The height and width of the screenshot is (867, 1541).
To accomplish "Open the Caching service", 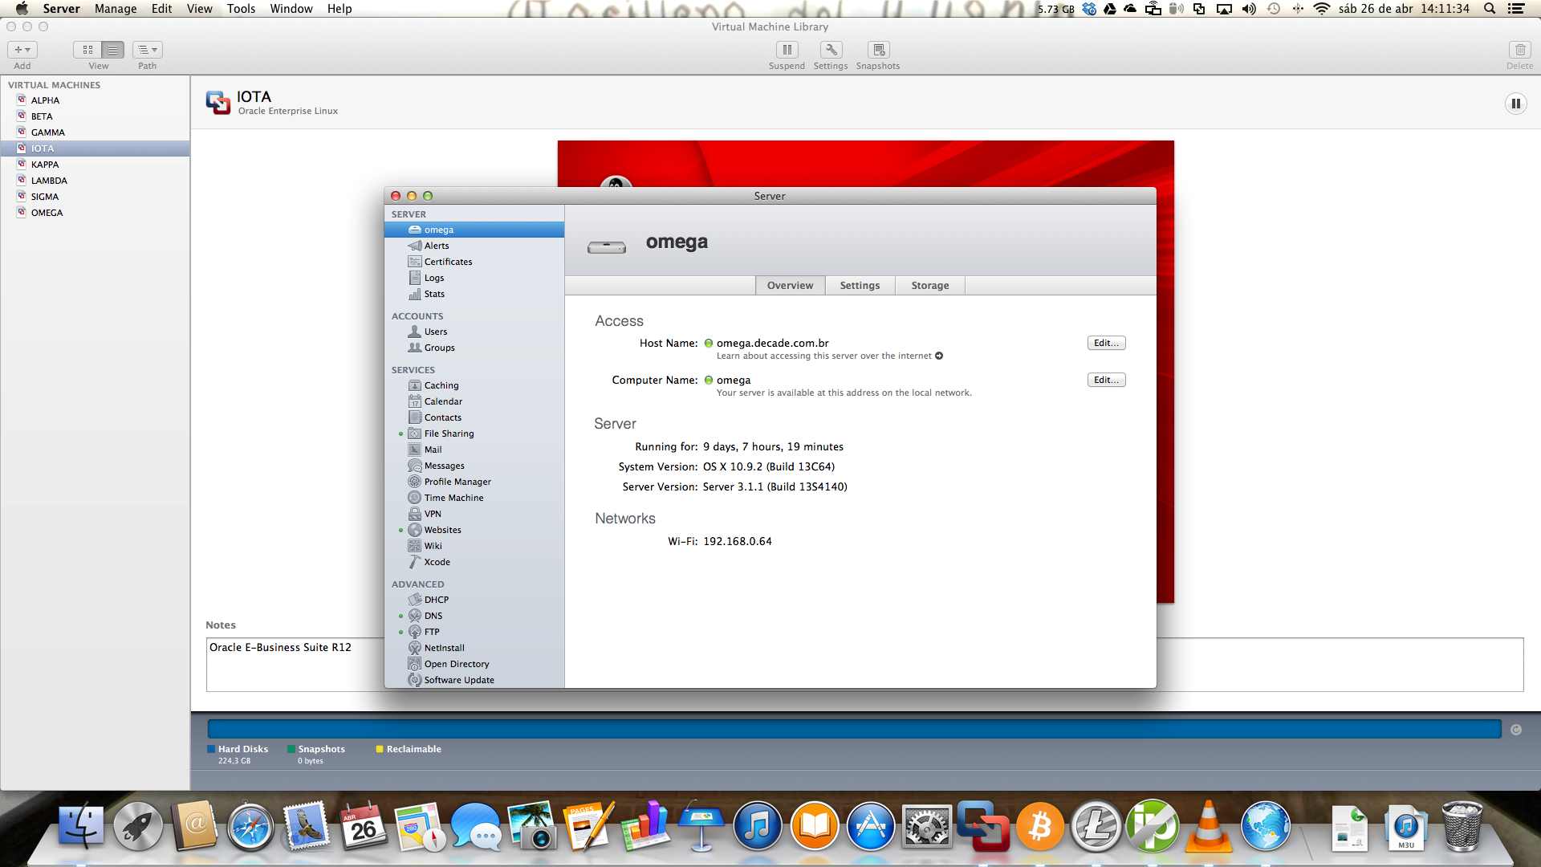I will coord(474,385).
